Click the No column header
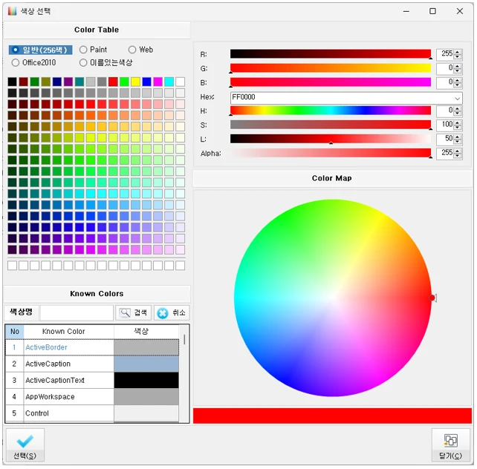The width and height of the screenshot is (477, 469). pos(15,332)
